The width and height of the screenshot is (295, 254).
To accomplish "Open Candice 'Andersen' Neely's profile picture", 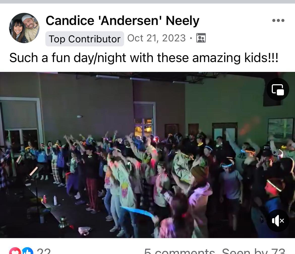I will [x=24, y=28].
